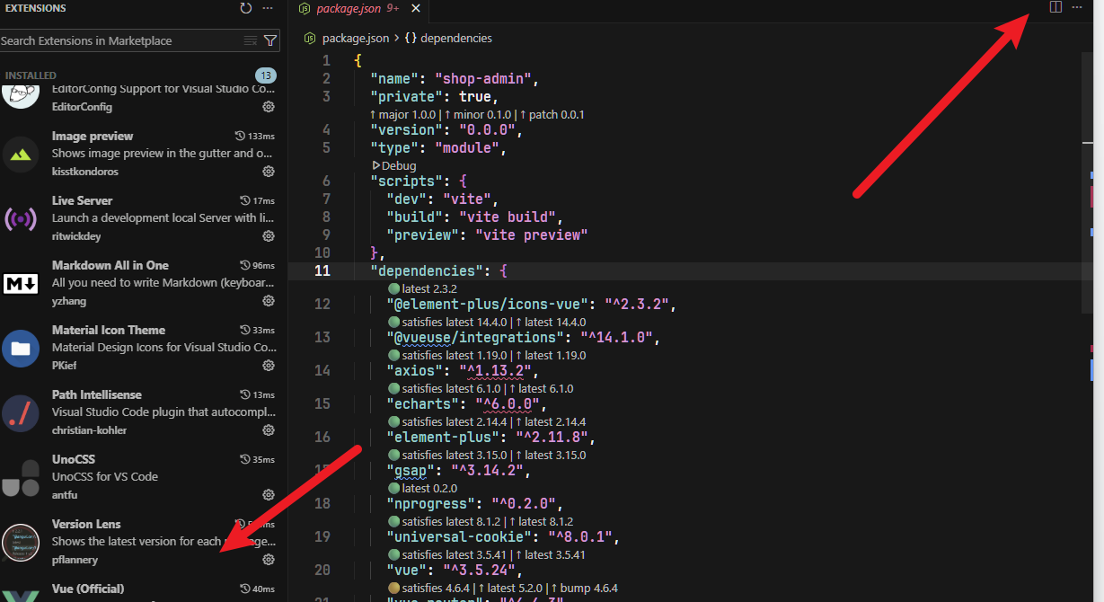Collapse the INSTALLED extensions section
Image resolution: width=1104 pixels, height=602 pixels.
[x=31, y=75]
